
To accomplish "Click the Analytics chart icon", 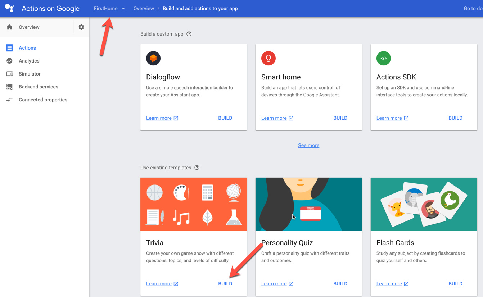I will tap(9, 61).
